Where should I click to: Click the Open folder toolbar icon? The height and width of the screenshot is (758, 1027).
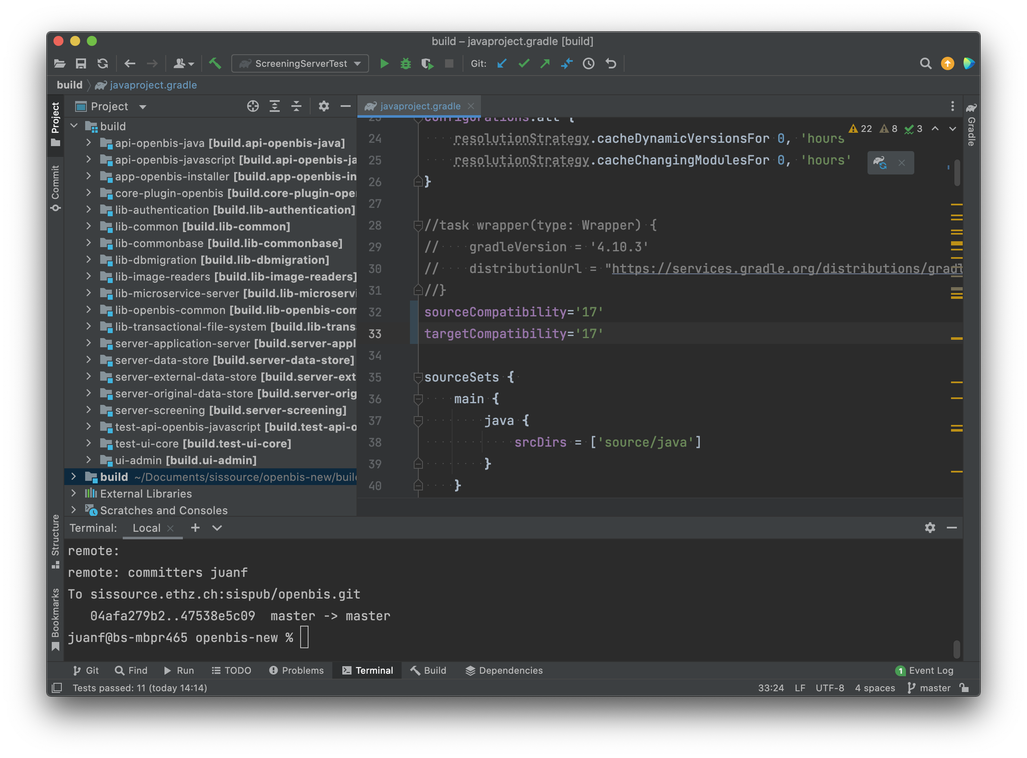(60, 64)
